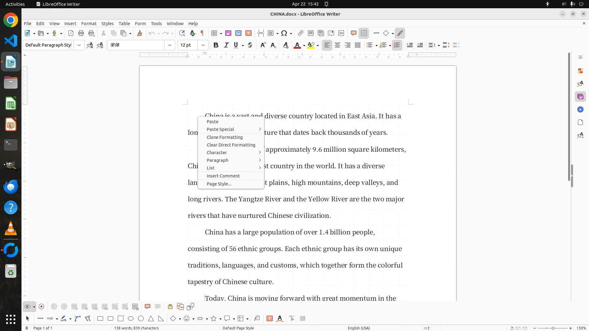Screen dimensions: 589x331
Task: Click Page Style... context menu entry
Action: pyautogui.click(x=219, y=184)
